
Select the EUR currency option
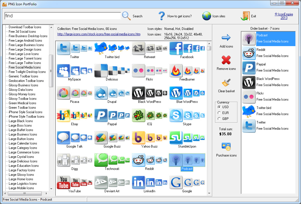click(x=219, y=113)
